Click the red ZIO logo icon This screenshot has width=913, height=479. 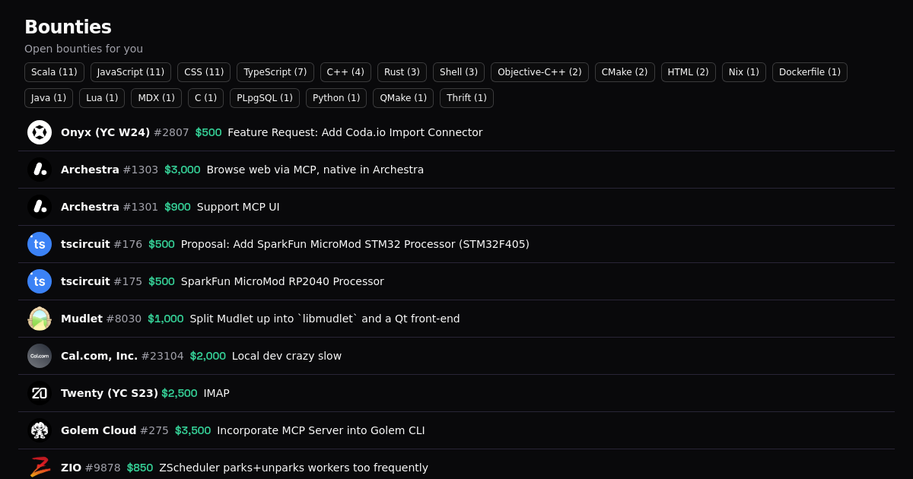click(x=40, y=467)
